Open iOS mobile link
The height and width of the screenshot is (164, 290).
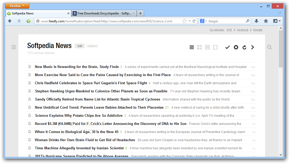click(x=229, y=30)
